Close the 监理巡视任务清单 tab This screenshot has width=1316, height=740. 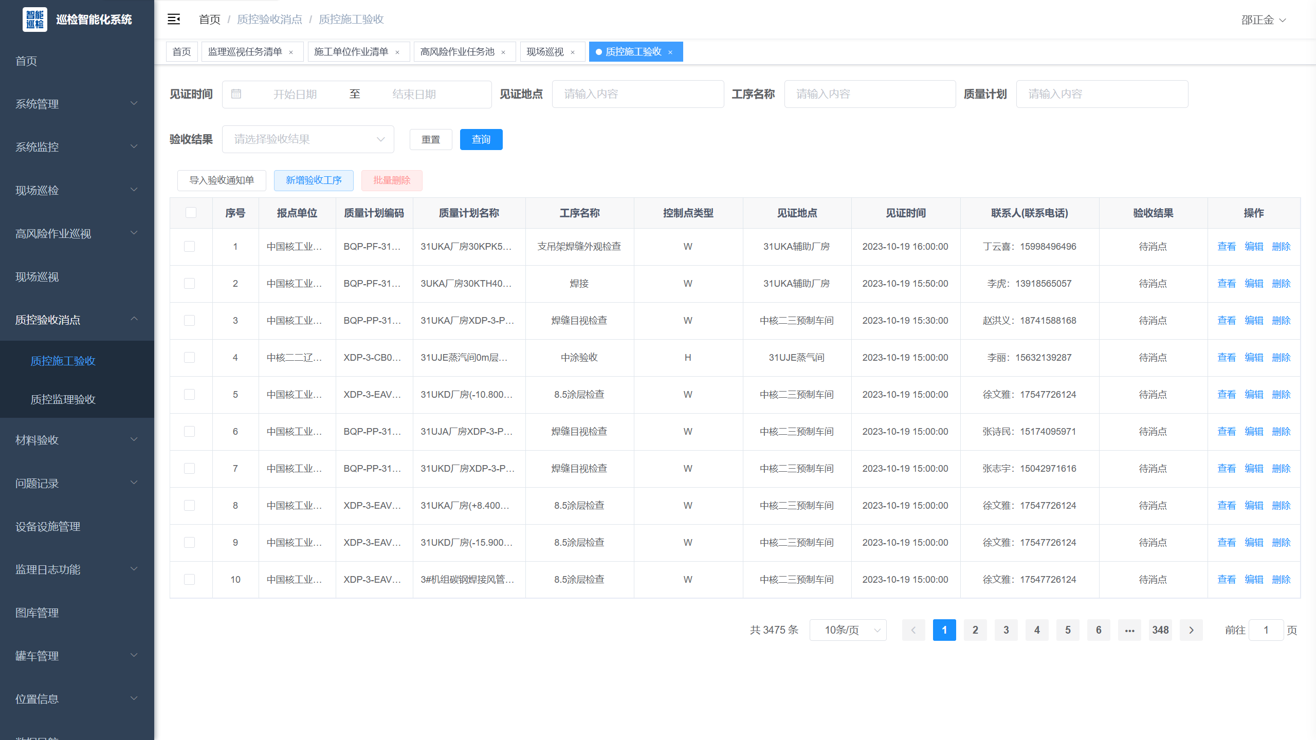click(x=291, y=52)
